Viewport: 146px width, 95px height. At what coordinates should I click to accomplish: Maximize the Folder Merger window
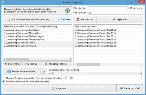coord(135,2)
